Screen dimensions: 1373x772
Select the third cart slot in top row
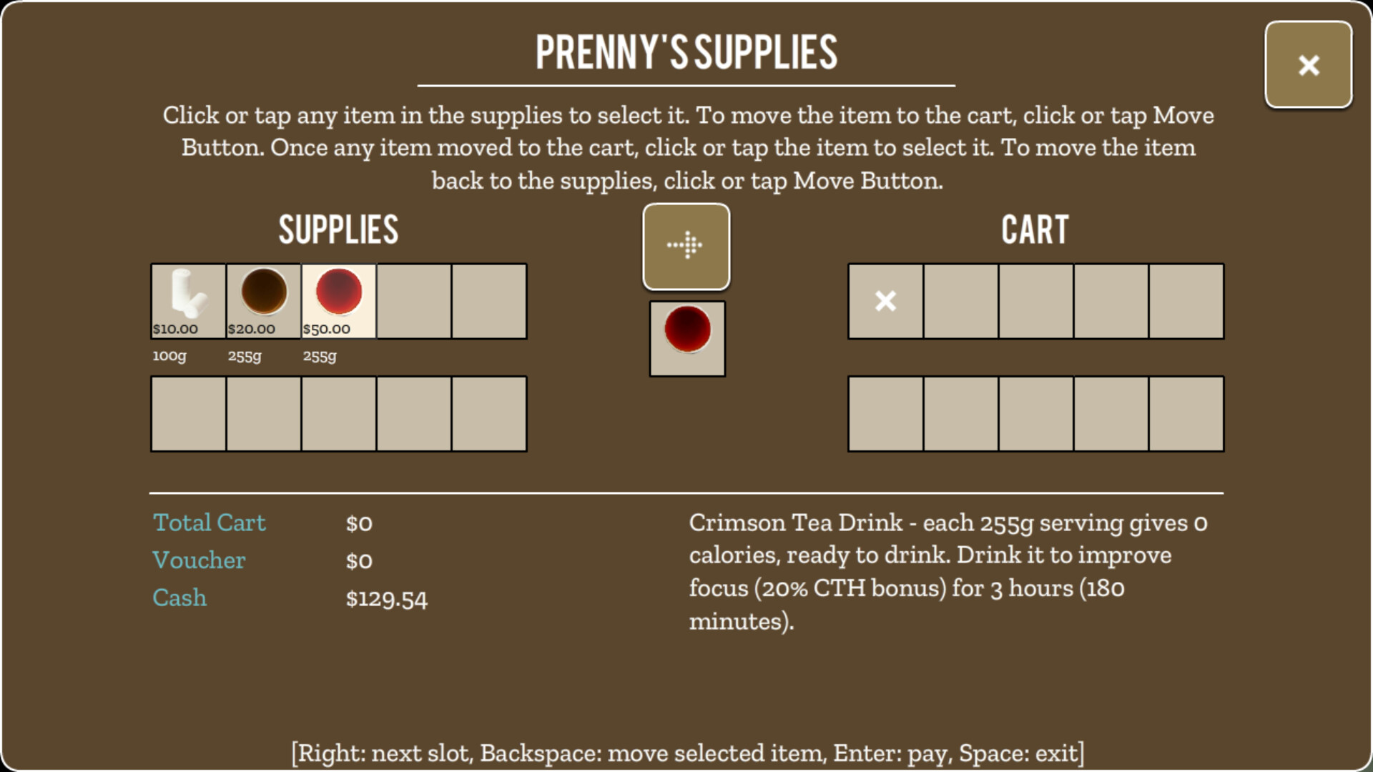pyautogui.click(x=1036, y=301)
